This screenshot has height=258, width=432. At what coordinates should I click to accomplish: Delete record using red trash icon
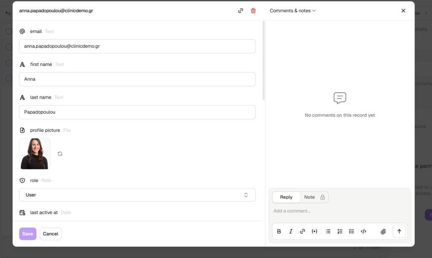[x=253, y=11]
